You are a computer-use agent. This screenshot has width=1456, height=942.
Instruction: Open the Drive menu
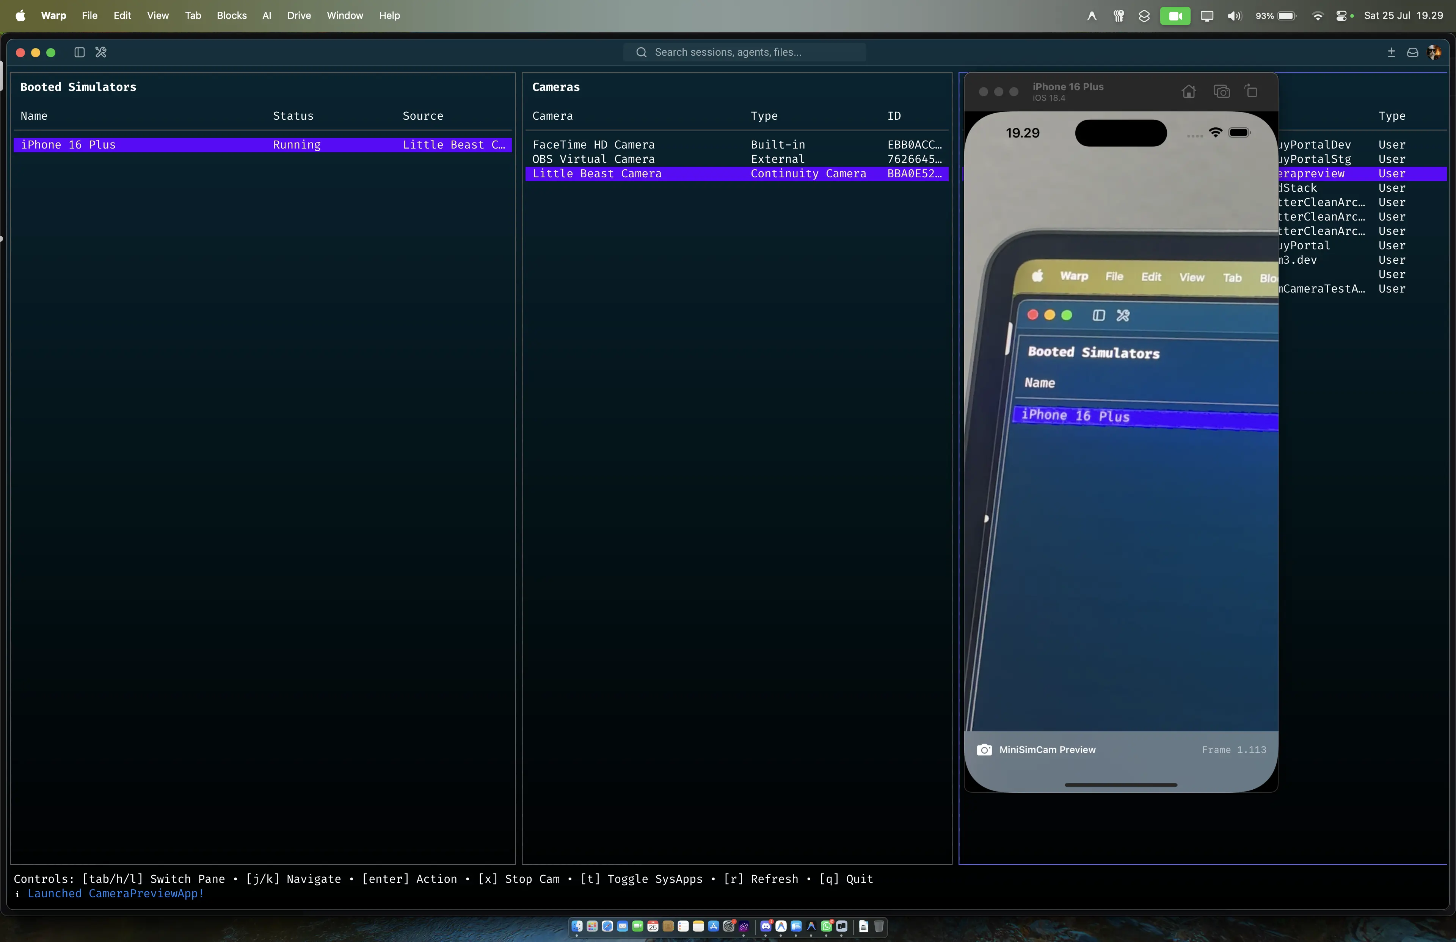point(299,15)
